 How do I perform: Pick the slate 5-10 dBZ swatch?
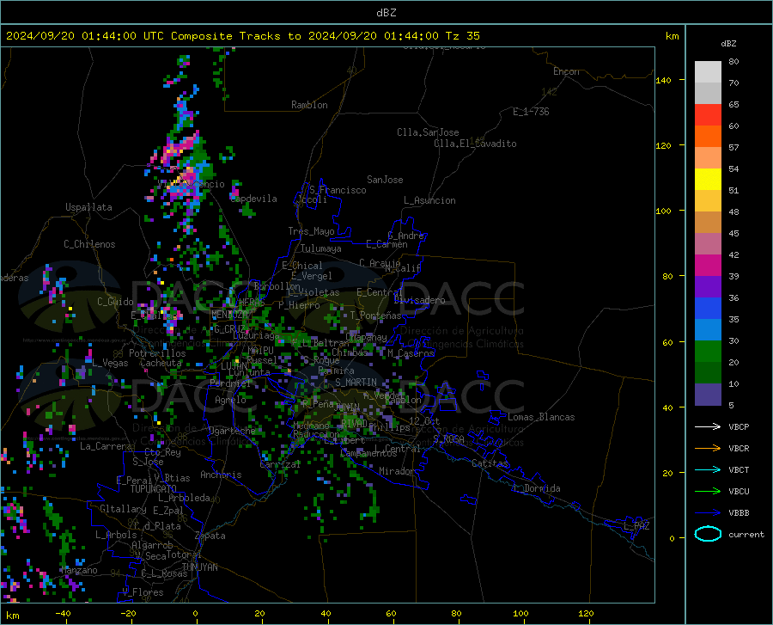pyautogui.click(x=708, y=395)
